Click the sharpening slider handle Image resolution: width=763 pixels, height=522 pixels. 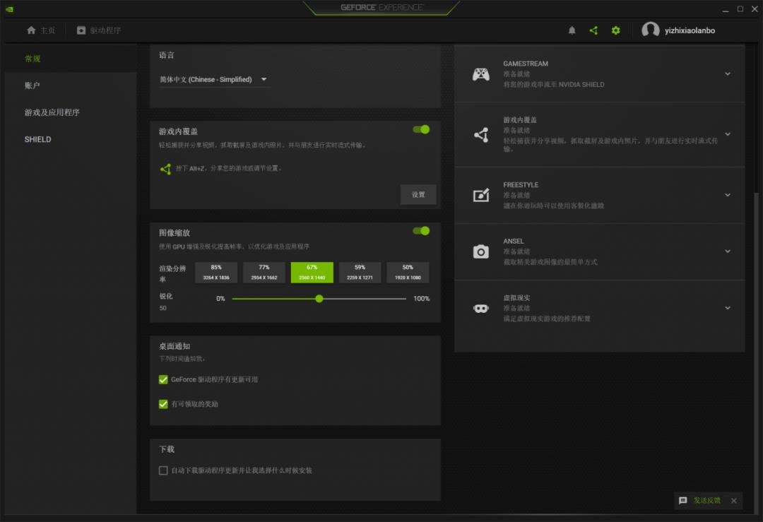pos(319,299)
